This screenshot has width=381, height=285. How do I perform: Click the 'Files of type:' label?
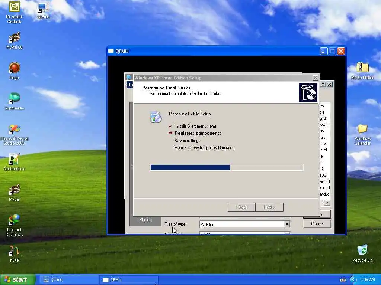point(176,224)
